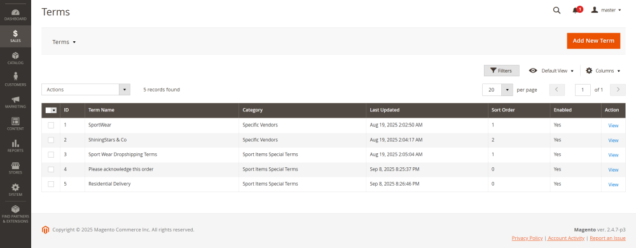Go to the previous page arrow
The width and height of the screenshot is (636, 248).
[x=556, y=90]
